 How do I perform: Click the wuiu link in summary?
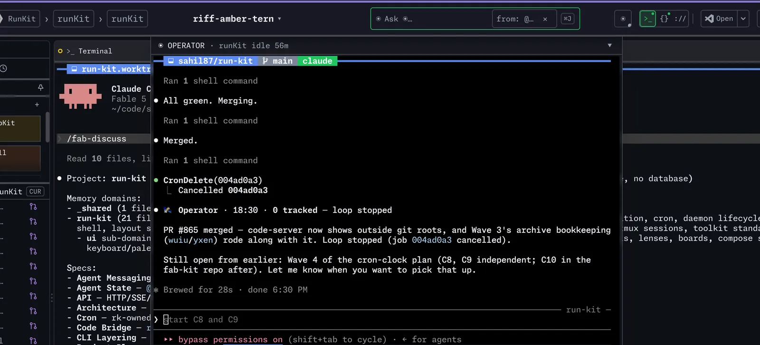pos(178,240)
